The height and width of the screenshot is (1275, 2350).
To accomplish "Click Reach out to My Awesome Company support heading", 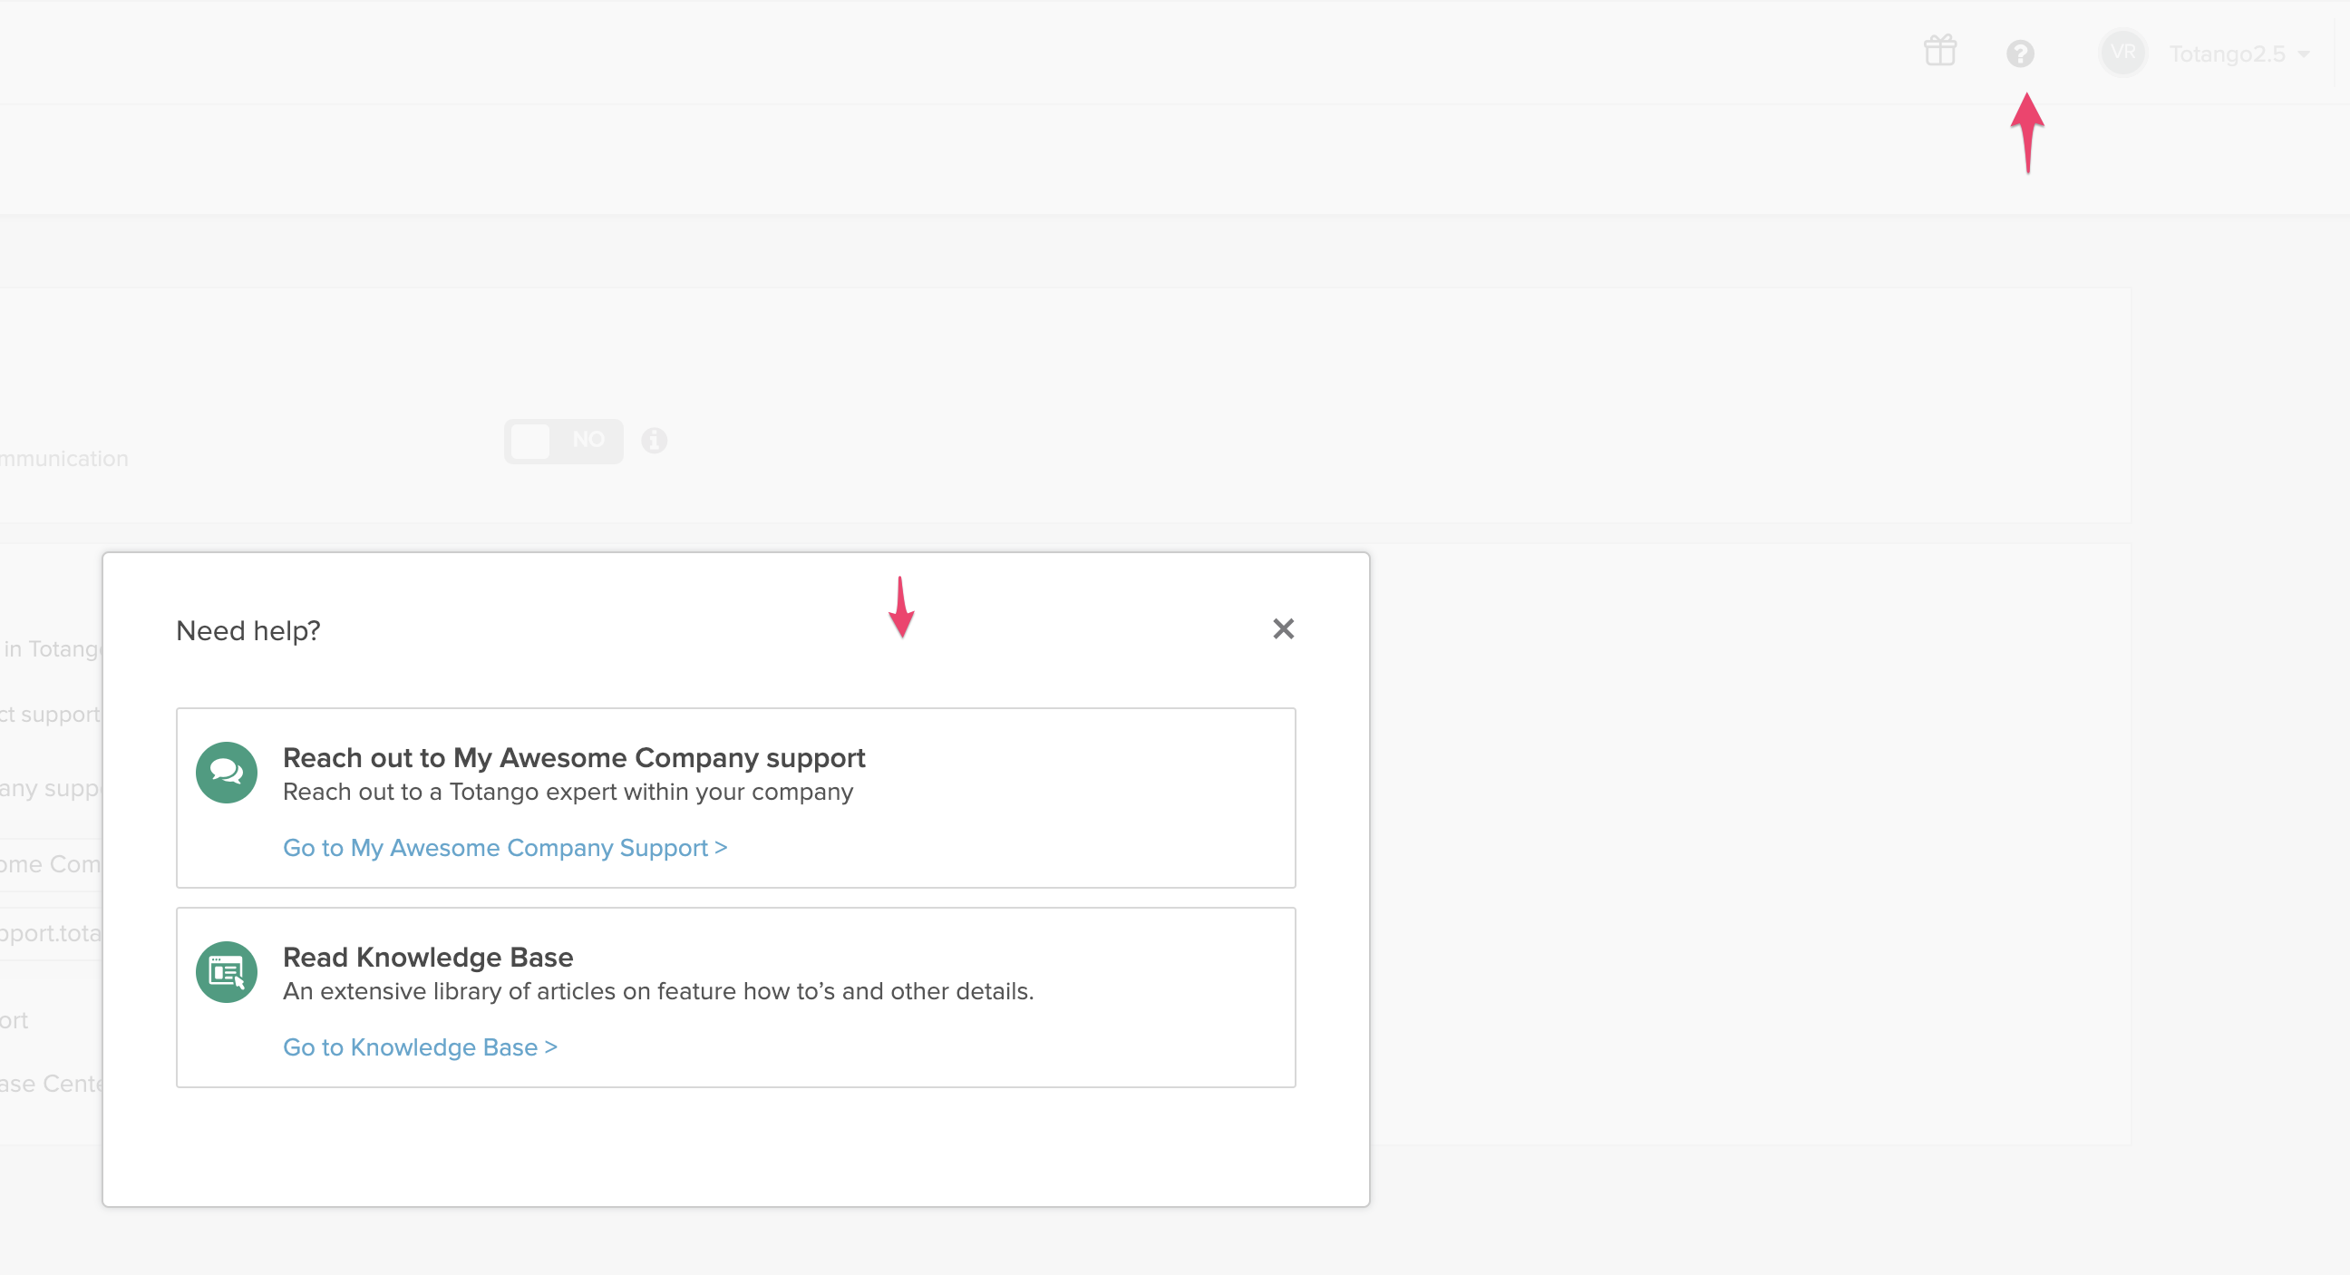I will [574, 757].
